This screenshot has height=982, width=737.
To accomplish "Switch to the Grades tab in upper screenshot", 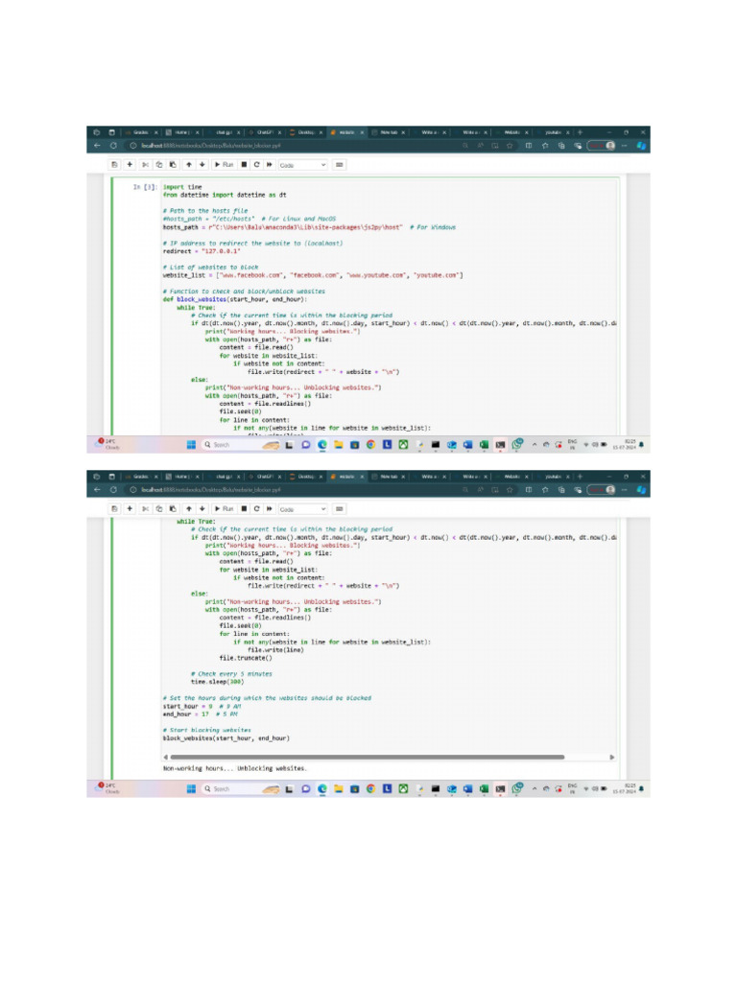I will pyautogui.click(x=142, y=132).
